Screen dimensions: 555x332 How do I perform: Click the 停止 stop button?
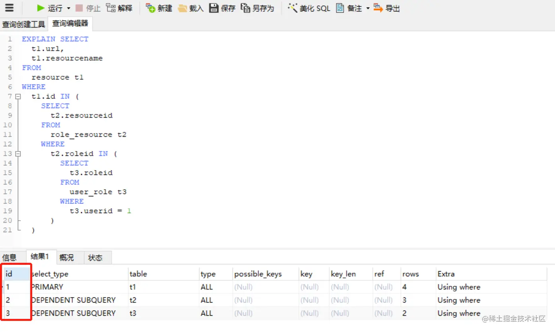88,8
